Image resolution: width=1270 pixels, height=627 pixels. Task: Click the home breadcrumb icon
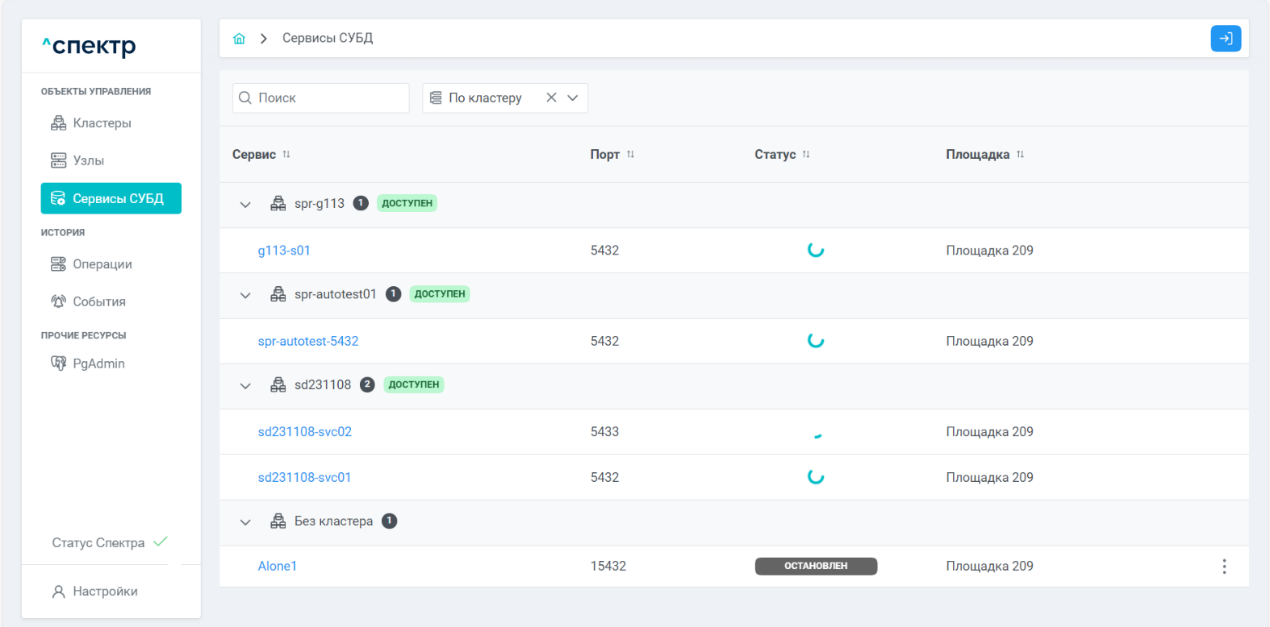coord(239,39)
